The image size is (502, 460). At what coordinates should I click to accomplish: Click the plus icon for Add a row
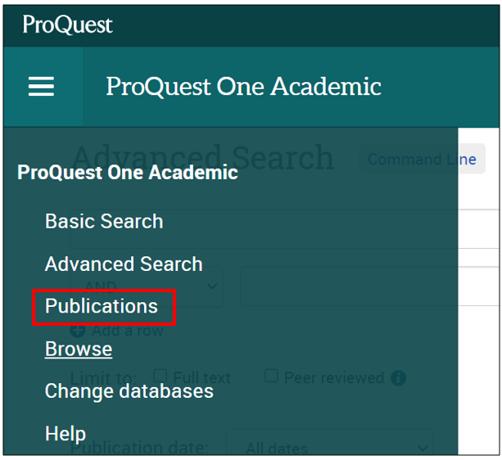pyautogui.click(x=78, y=330)
